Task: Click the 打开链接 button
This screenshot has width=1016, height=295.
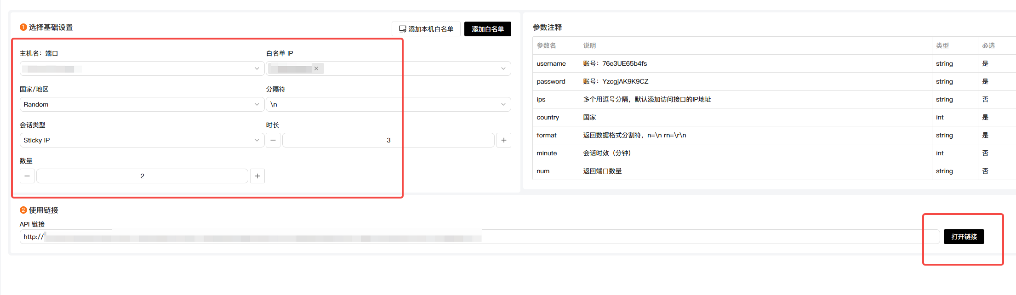Action: 964,237
